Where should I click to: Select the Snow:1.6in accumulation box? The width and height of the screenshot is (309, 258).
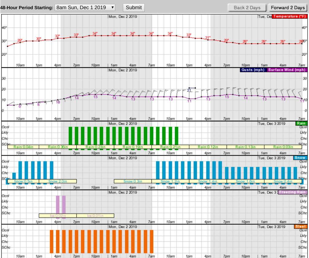pyautogui.click(x=245, y=181)
